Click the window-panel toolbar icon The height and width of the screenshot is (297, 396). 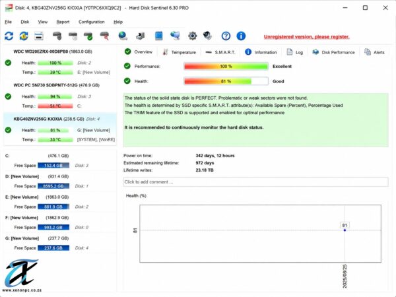pyautogui.click(x=39, y=36)
